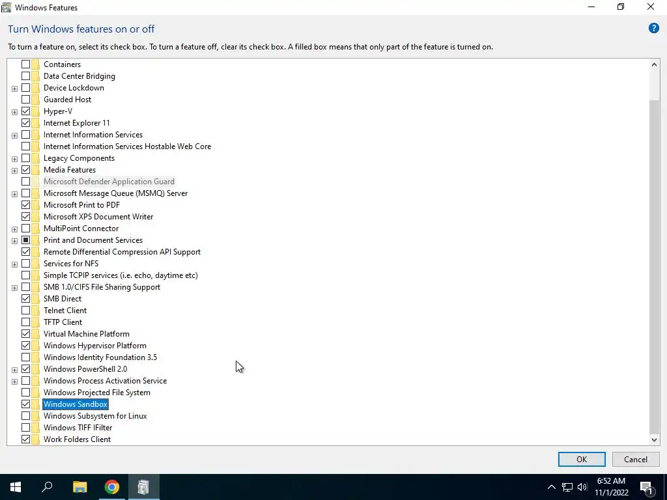Expand Media Features node
667x500 pixels.
click(14, 171)
